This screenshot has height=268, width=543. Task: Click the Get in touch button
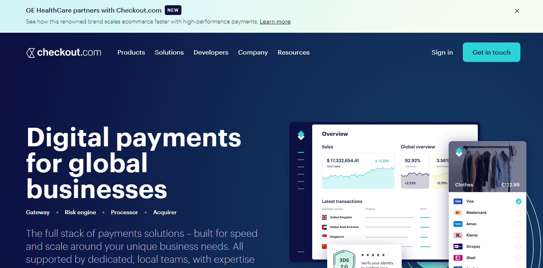(491, 52)
